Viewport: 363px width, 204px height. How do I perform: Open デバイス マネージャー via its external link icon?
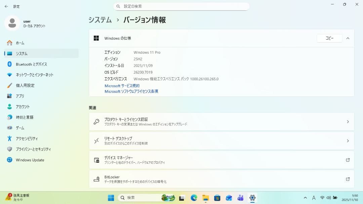[348, 160]
